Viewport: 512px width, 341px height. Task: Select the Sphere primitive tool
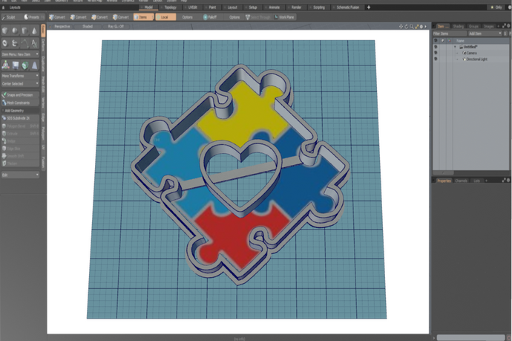(x=15, y=31)
